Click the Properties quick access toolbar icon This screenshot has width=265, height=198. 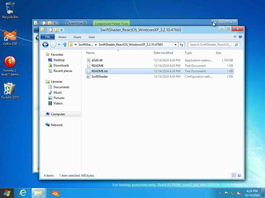click(x=51, y=30)
